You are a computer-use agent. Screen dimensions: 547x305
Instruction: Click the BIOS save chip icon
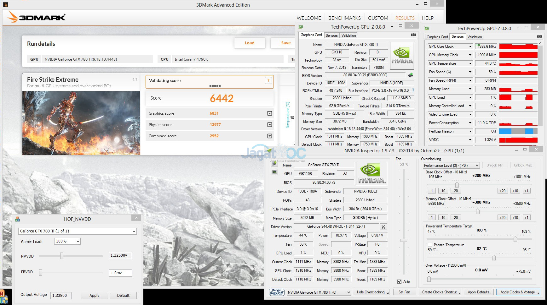(x=410, y=75)
